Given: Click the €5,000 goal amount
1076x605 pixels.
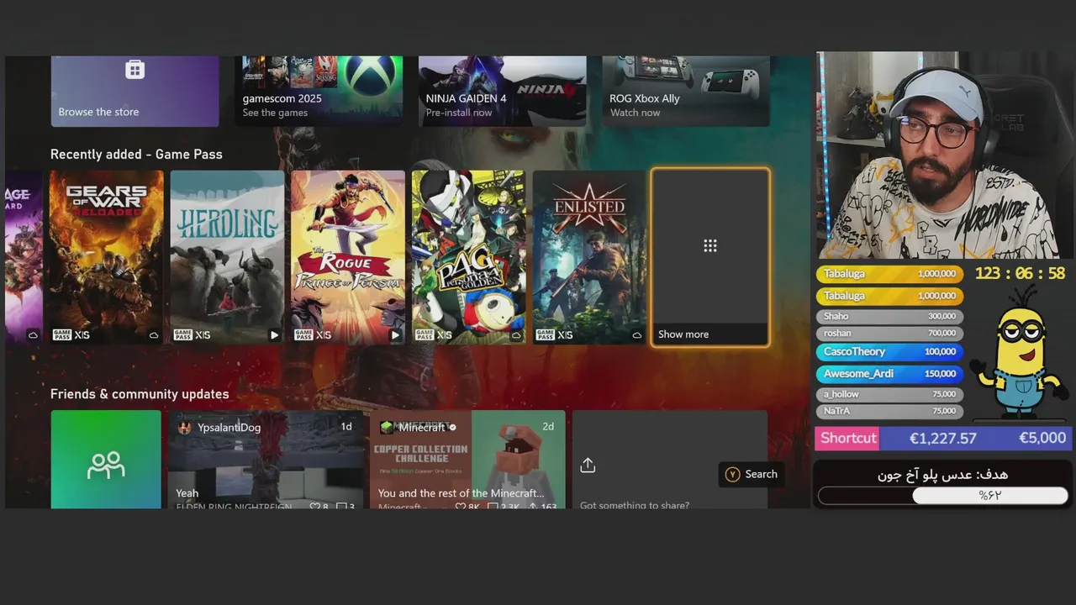Looking at the screenshot, I should [1042, 439].
